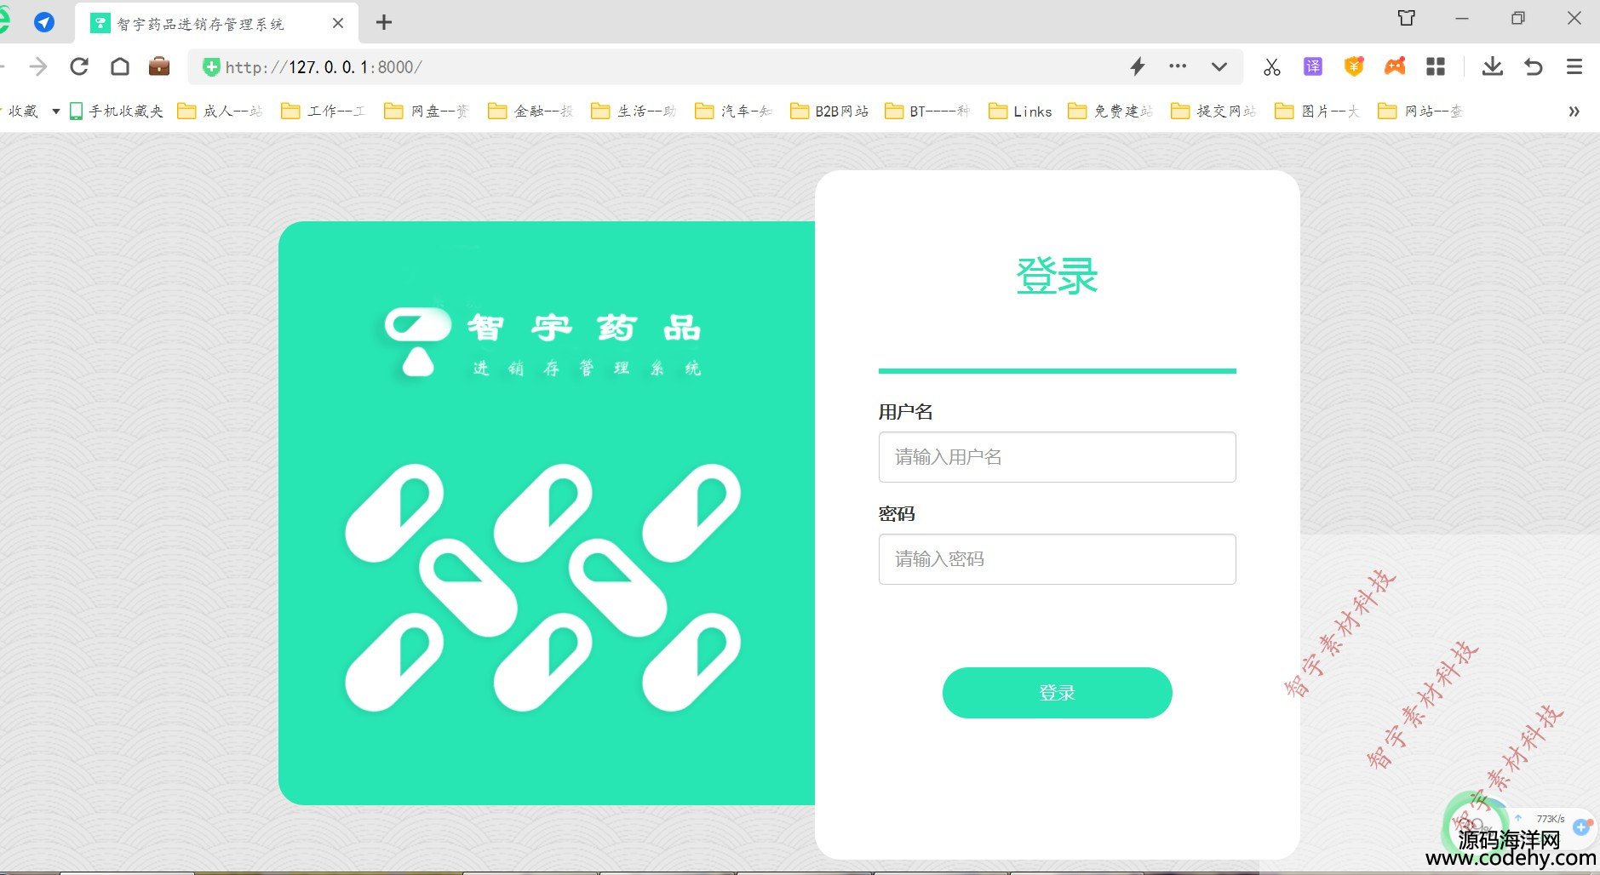The width and height of the screenshot is (1600, 875).
Task: Focus the 请输入密码 password field
Action: click(x=1057, y=559)
